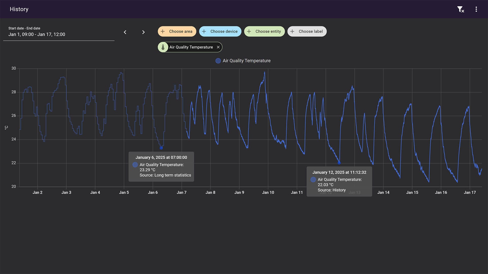
Task: Click the clear filters icon
Action: (x=461, y=9)
